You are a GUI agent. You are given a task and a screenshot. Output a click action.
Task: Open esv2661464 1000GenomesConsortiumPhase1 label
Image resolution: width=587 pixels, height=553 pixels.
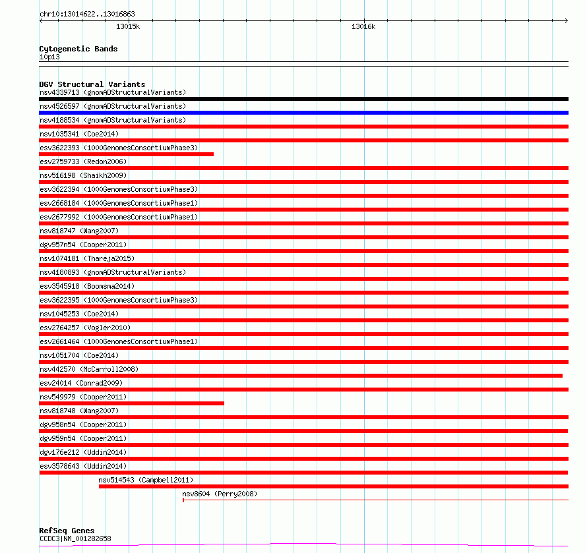coord(119,341)
